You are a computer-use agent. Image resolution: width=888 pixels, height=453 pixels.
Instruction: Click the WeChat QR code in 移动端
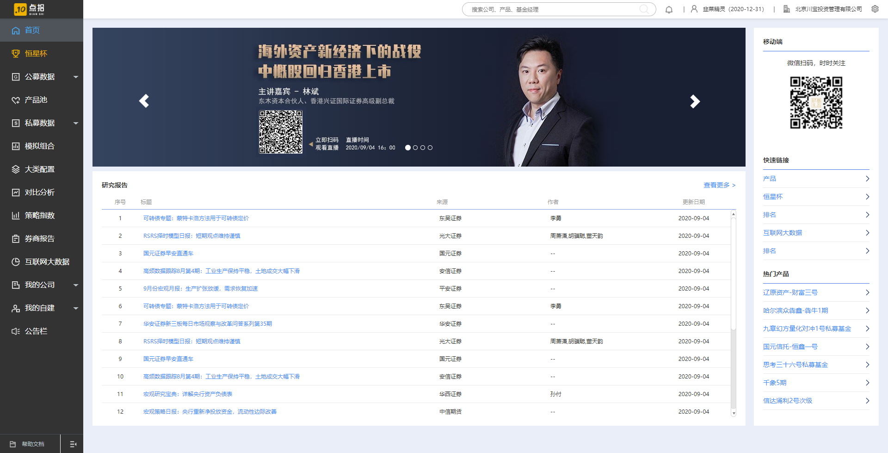[816, 103]
